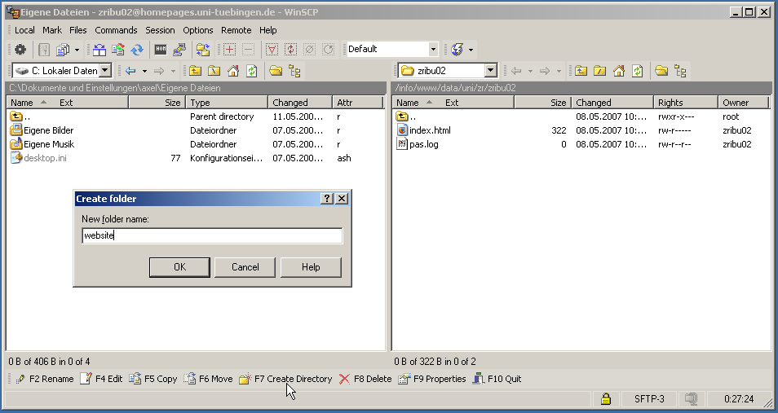Click the Invert Selection triangle icon
778x413 pixels.
(272, 49)
